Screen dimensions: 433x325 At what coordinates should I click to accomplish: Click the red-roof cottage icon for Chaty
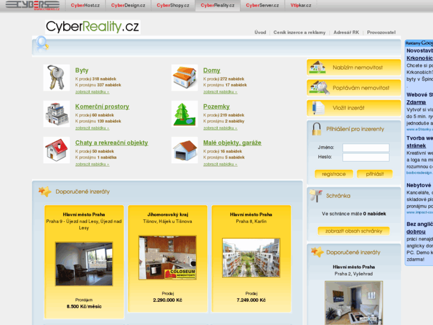point(57,150)
